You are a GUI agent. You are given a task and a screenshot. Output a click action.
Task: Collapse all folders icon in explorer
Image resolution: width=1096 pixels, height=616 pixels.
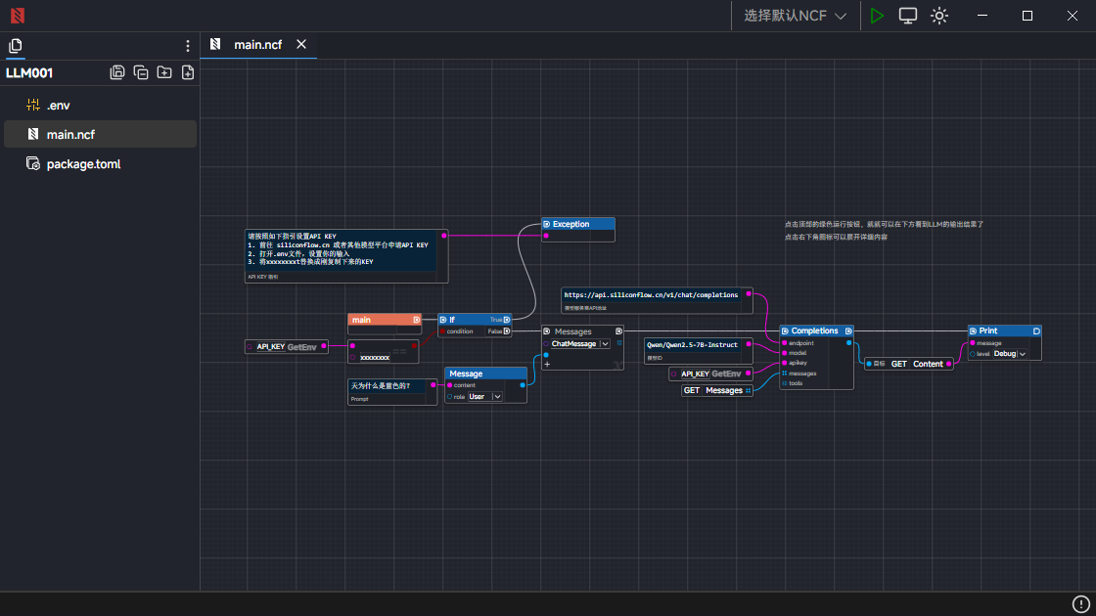pyautogui.click(x=141, y=72)
